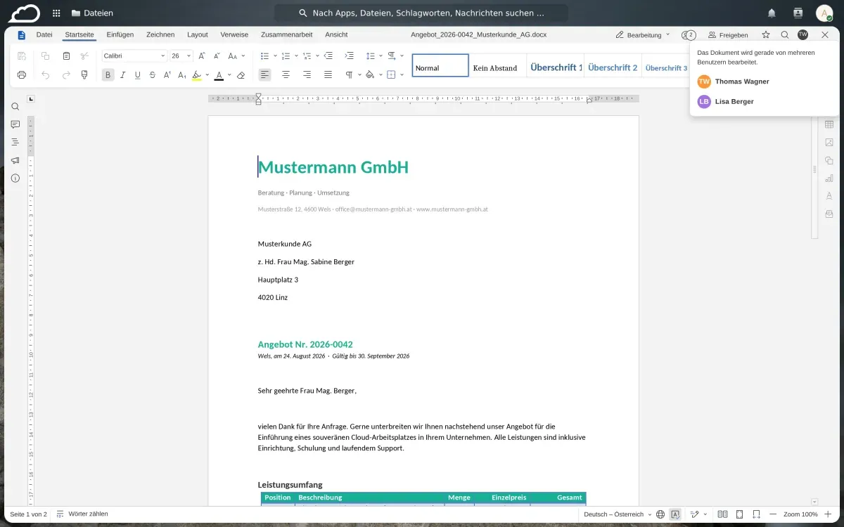Viewport: 844px width, 527px height.
Task: Open the image icon in right sidebar
Action: (829, 143)
